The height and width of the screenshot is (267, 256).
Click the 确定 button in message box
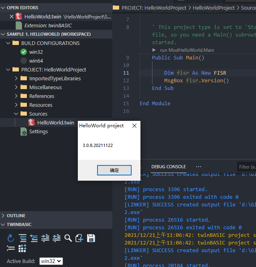coord(114,170)
